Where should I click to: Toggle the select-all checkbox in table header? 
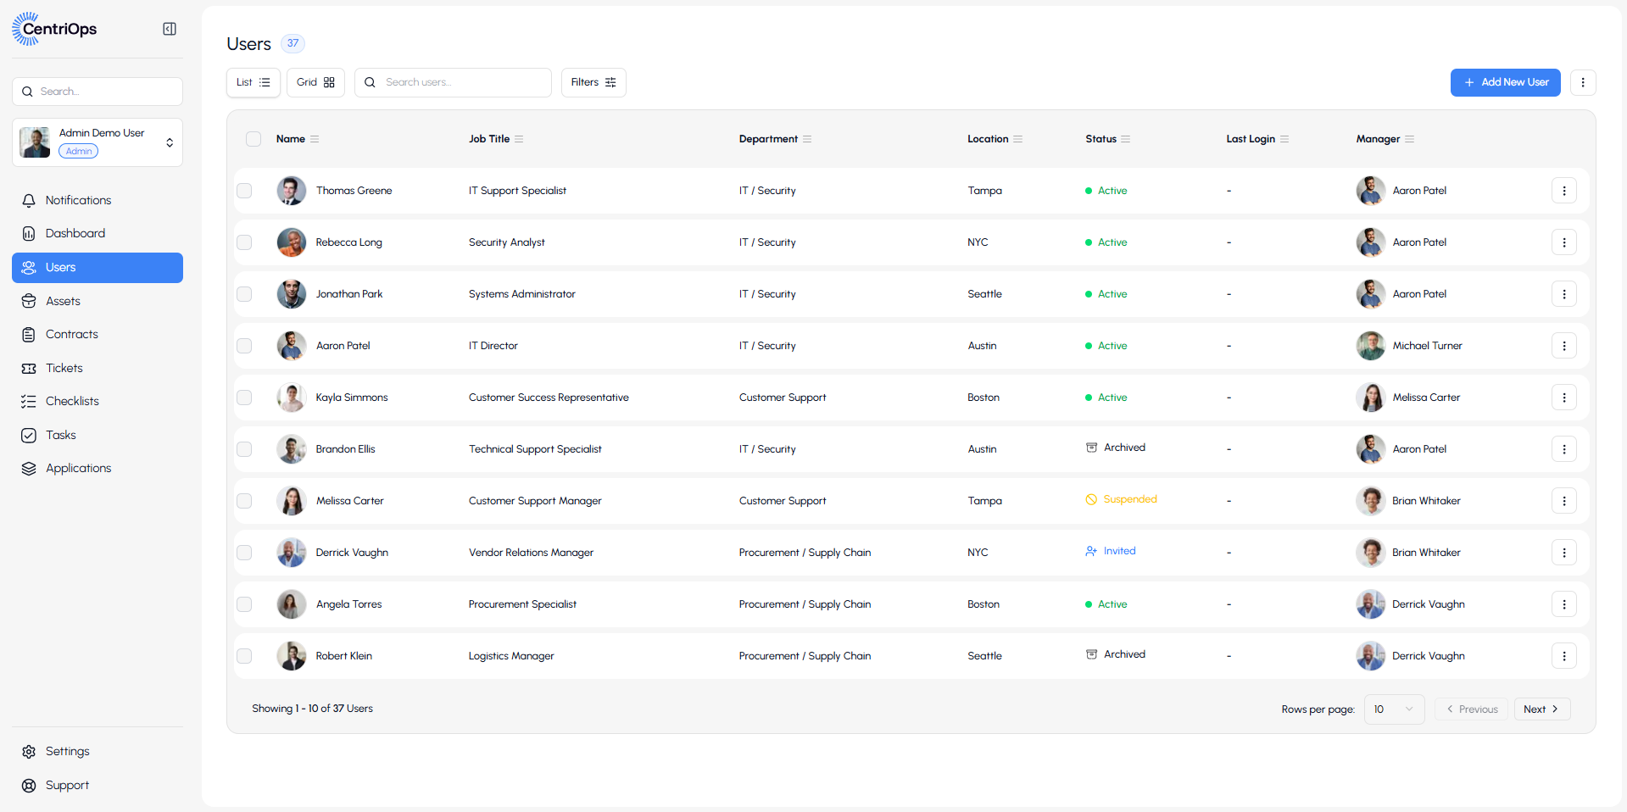tap(254, 139)
